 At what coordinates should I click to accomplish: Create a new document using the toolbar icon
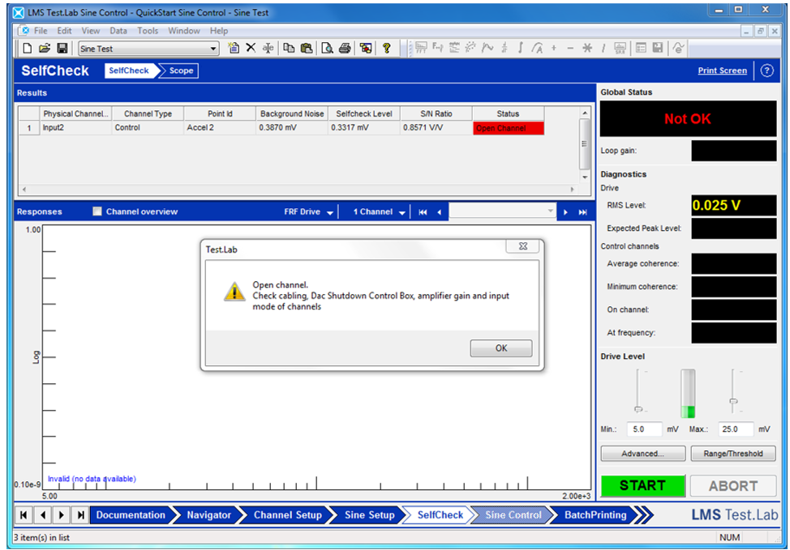[x=28, y=48]
